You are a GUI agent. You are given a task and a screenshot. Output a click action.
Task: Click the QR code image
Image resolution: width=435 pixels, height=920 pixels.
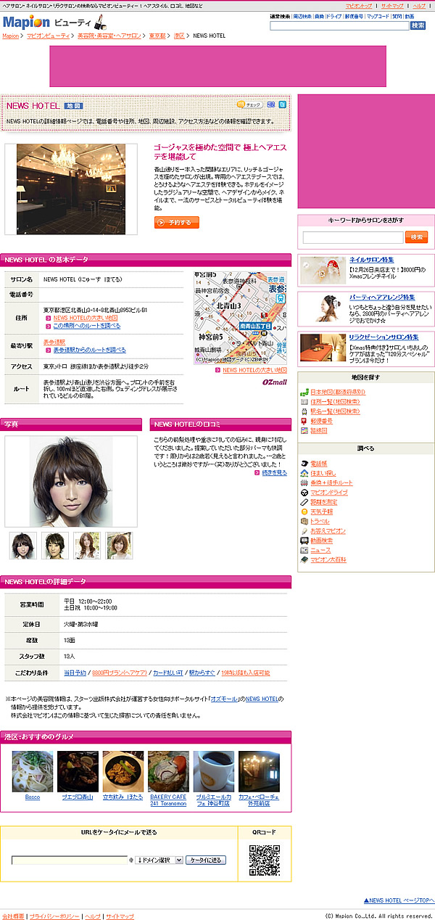coord(265,860)
